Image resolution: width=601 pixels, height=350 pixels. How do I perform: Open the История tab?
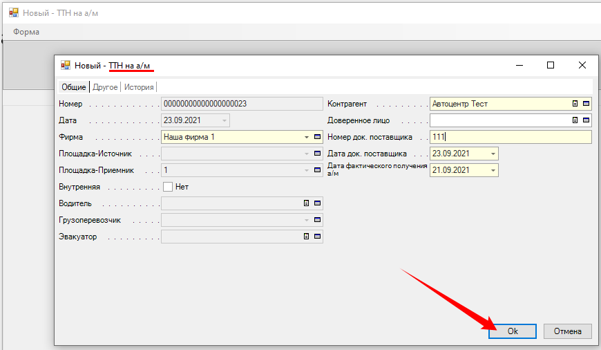coord(139,87)
